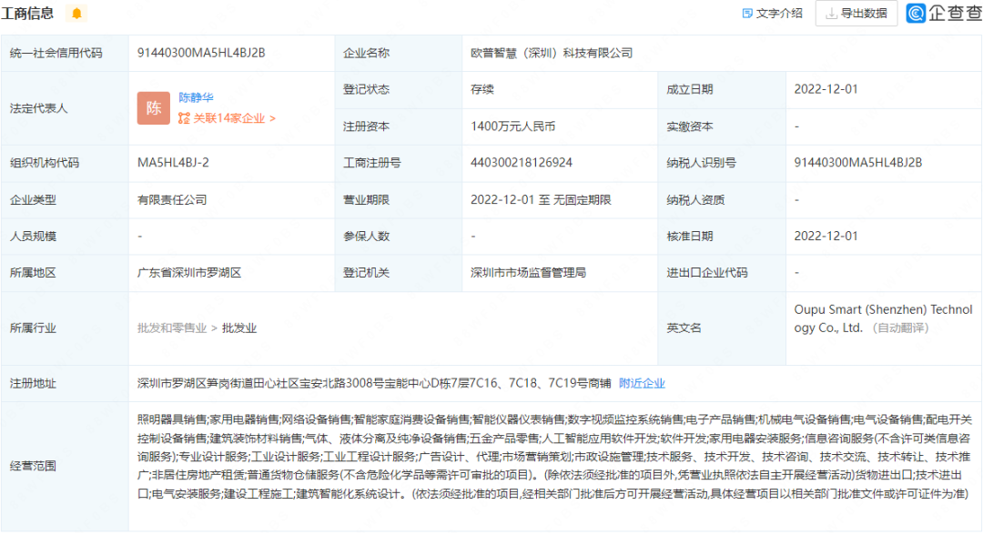Click the 注册地址 label cell
Image resolution: width=983 pixels, height=535 pixels.
[65, 383]
